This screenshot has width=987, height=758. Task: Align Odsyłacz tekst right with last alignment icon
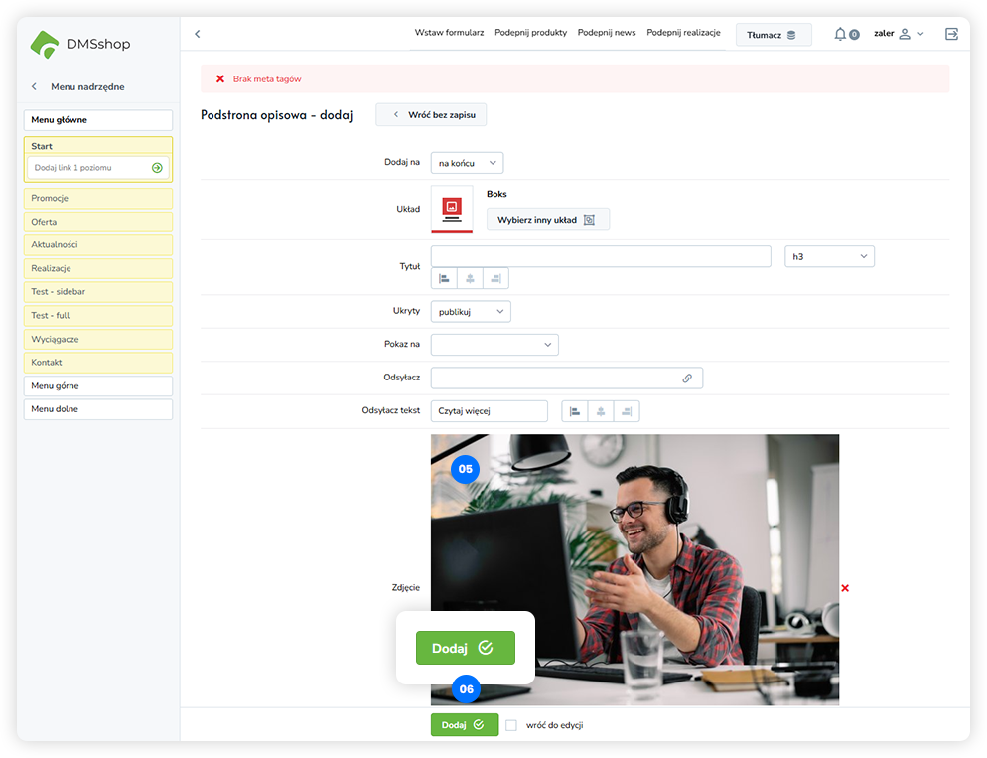pyautogui.click(x=627, y=411)
